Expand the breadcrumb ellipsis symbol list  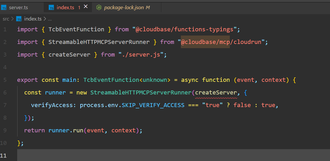pyautogui.click(x=50, y=19)
